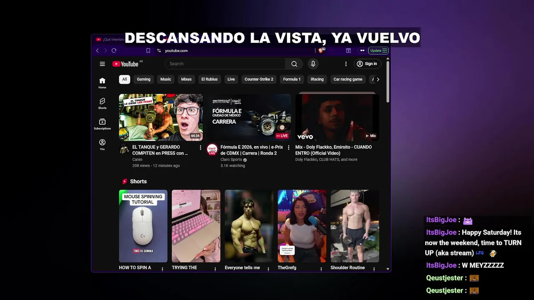The width and height of the screenshot is (534, 300).
Task: Open Shorts from the sidebar
Action: (x=102, y=103)
